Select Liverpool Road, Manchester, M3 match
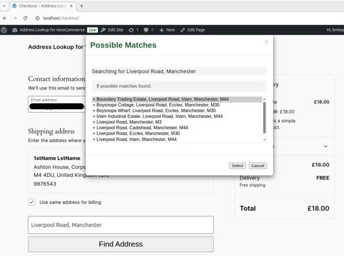Image resolution: width=344 pixels, height=256 pixels. pos(177,122)
